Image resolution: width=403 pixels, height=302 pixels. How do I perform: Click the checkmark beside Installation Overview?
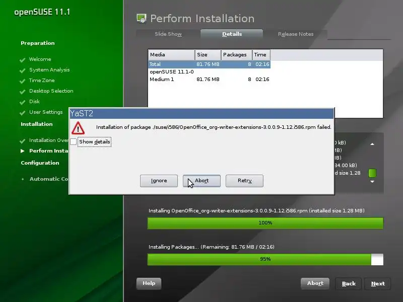(x=22, y=141)
